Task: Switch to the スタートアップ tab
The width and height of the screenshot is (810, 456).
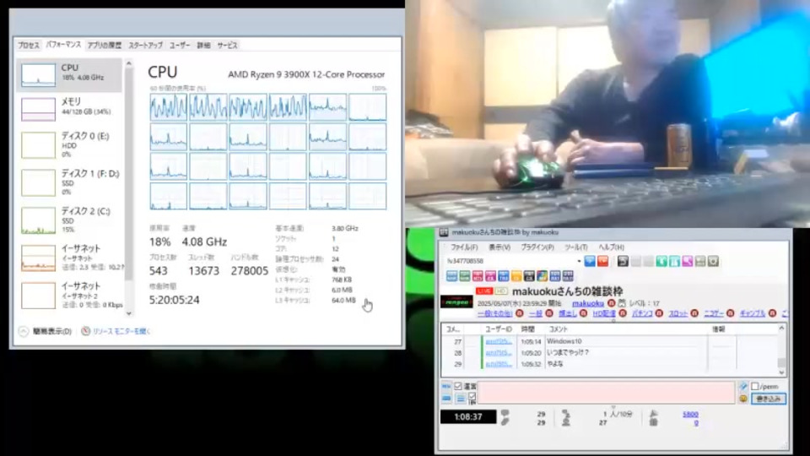Action: (x=146, y=46)
